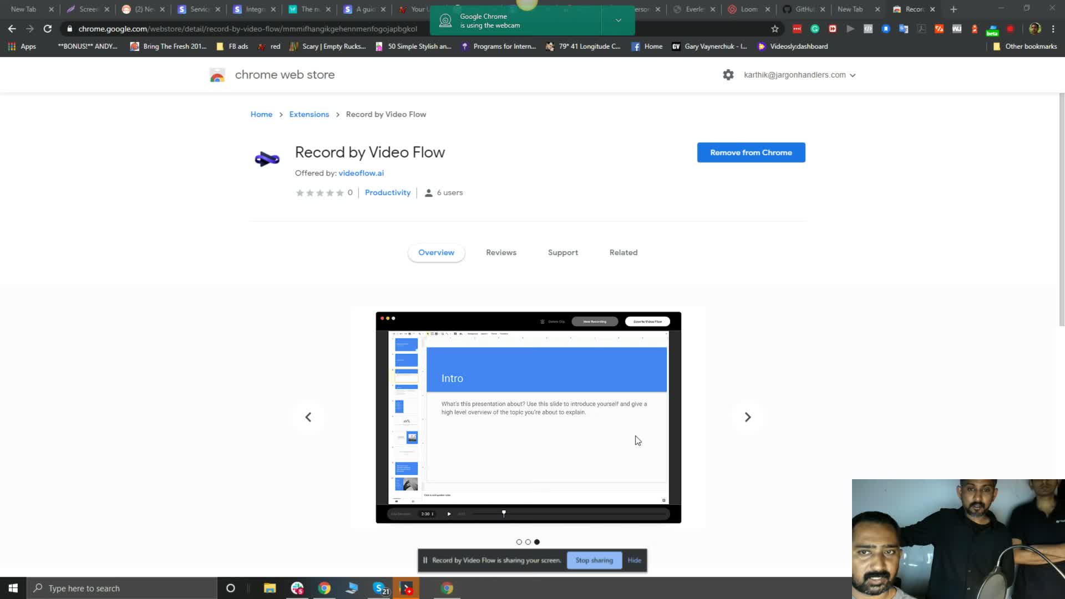The width and height of the screenshot is (1065, 599).
Task: Click Remove from Chrome button
Action: click(751, 153)
